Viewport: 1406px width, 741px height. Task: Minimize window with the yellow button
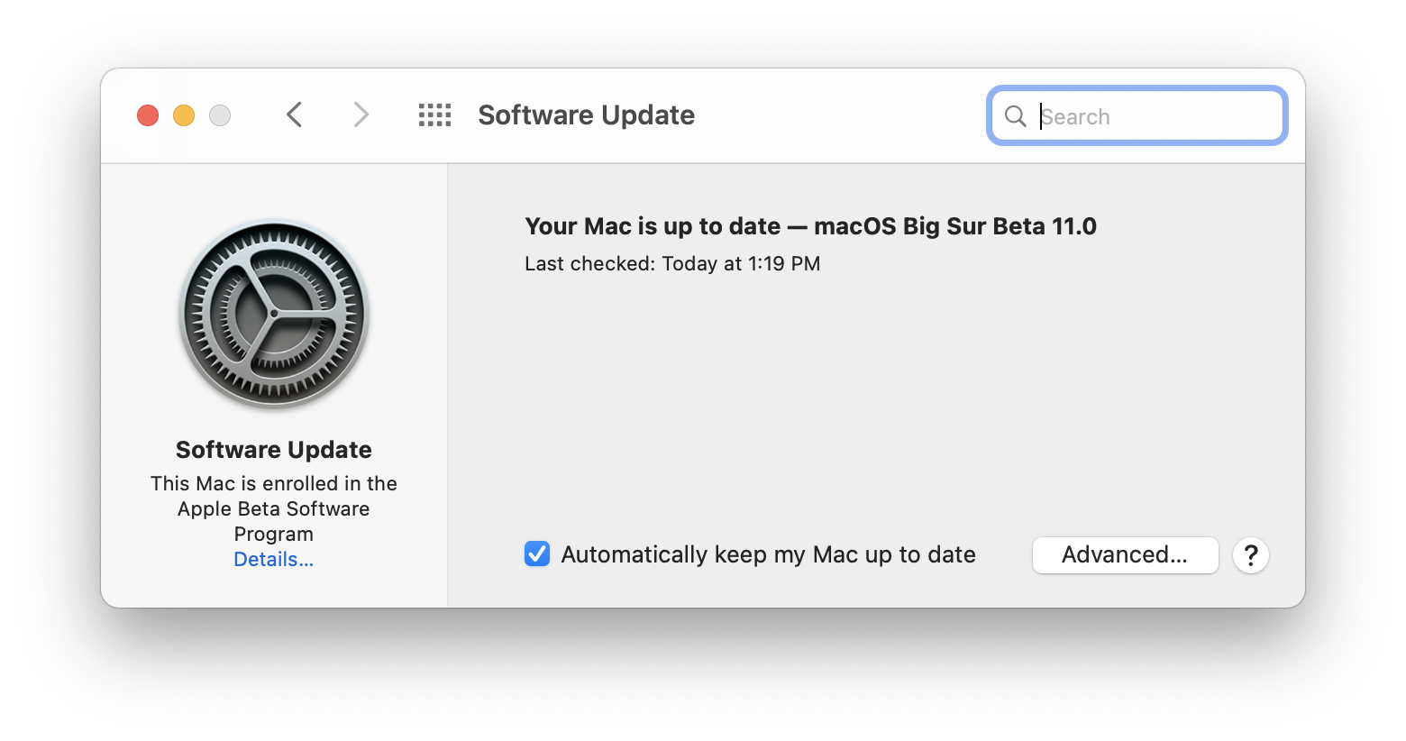tap(184, 115)
